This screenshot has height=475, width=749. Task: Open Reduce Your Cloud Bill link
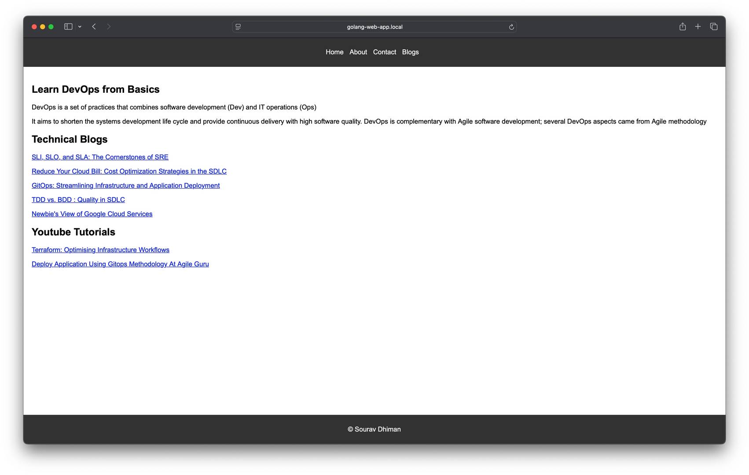(x=129, y=171)
